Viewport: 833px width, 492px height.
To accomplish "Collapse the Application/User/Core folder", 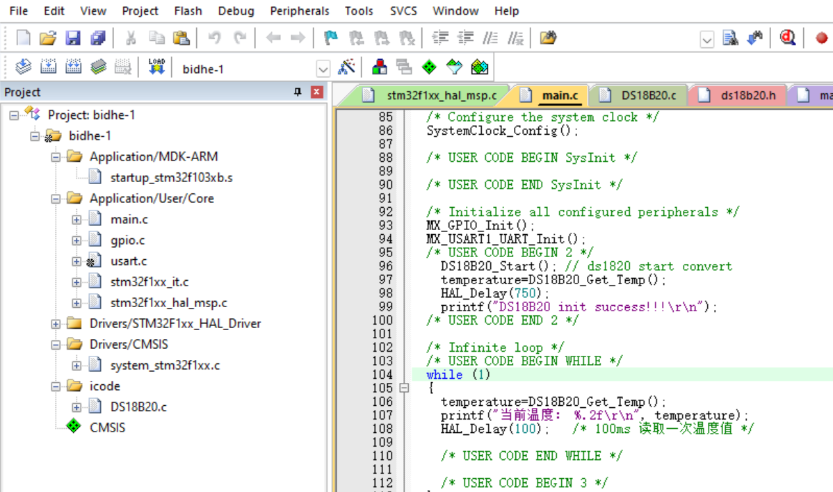I will (56, 199).
